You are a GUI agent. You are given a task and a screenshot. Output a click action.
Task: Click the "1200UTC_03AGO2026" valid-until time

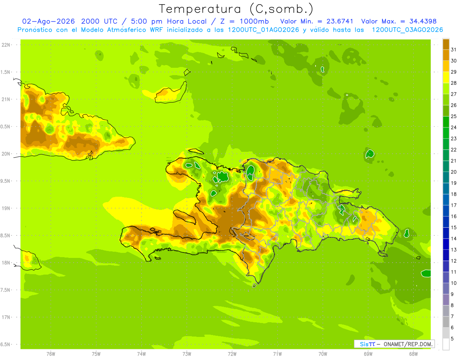click(x=407, y=30)
